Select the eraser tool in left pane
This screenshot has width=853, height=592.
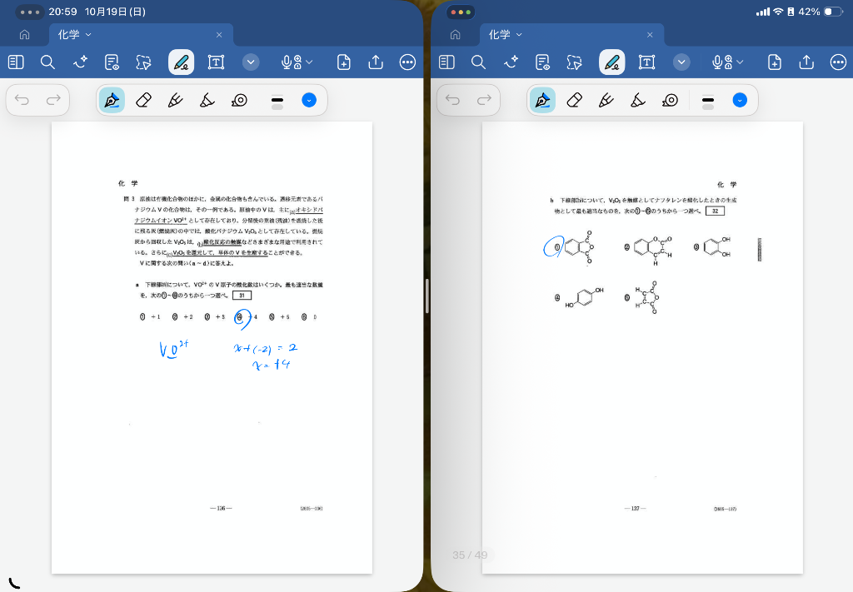[143, 101]
